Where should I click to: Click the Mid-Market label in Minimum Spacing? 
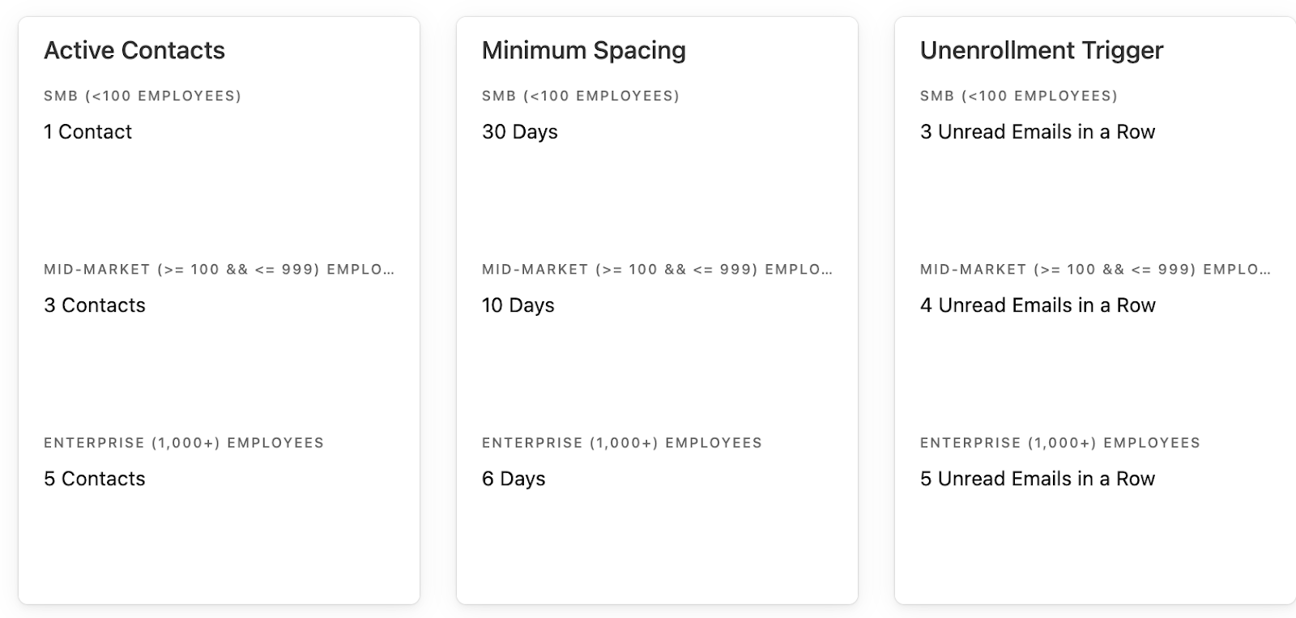point(657,270)
